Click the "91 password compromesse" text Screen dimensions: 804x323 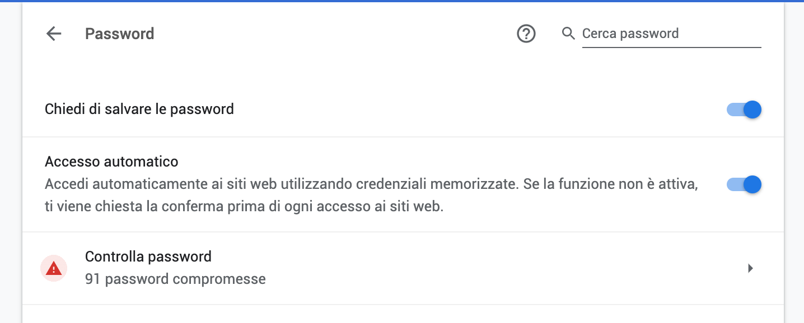tap(175, 278)
